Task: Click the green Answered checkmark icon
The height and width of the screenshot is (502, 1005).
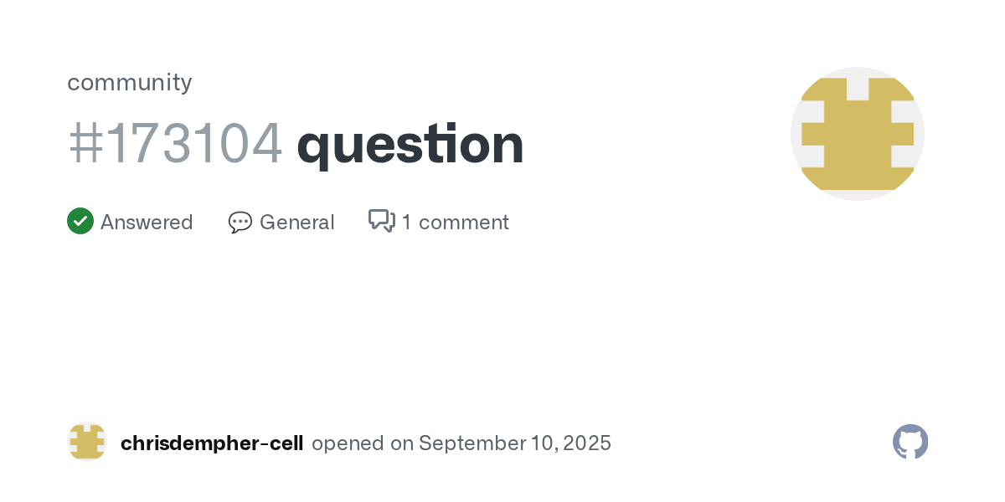Action: (80, 221)
